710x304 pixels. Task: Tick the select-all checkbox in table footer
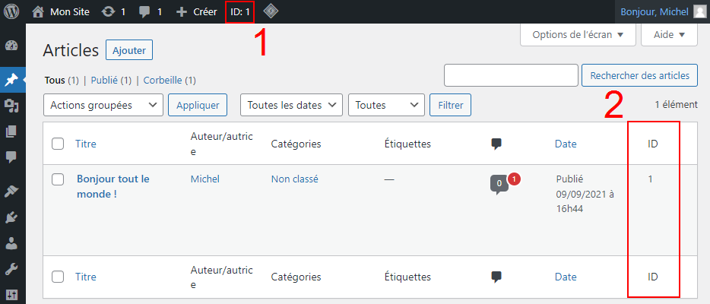pos(58,277)
